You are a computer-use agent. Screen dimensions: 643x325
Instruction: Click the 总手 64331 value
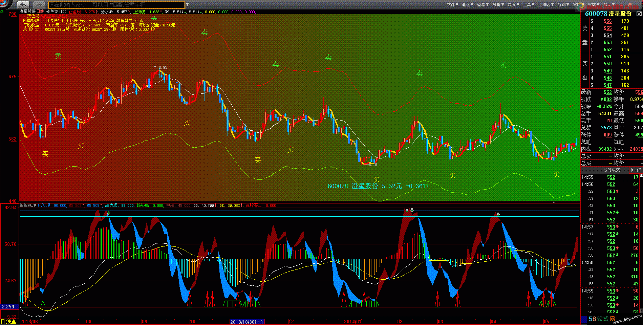[x=605, y=113]
